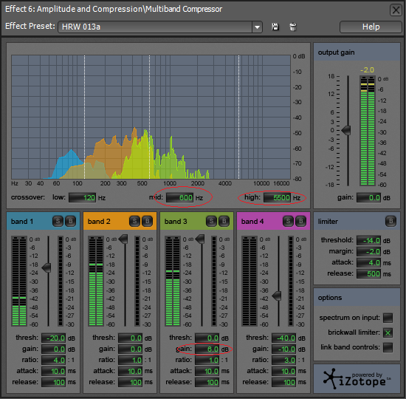Edit the high crossover frequency field

[278, 198]
